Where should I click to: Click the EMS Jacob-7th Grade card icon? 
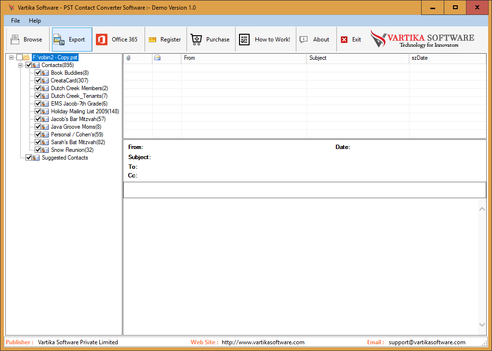pos(45,104)
